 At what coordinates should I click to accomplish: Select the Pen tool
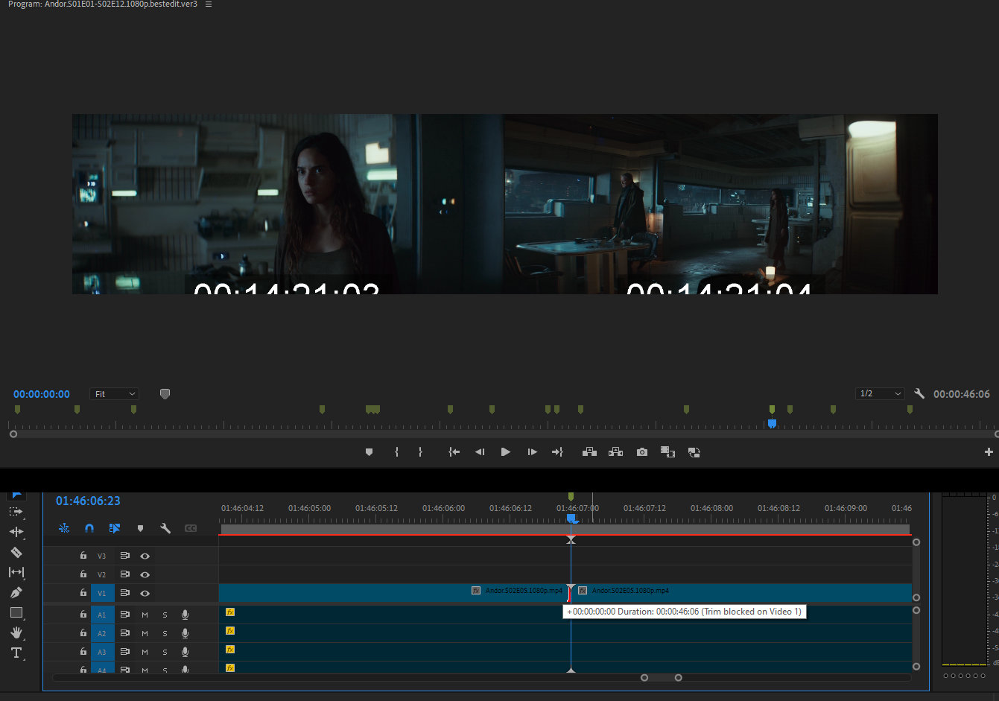point(16,592)
